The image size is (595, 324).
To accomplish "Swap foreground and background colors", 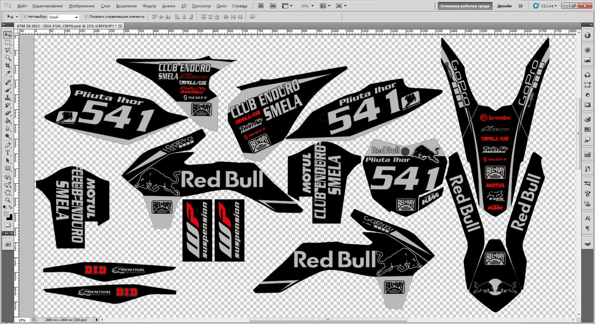I will (11, 208).
